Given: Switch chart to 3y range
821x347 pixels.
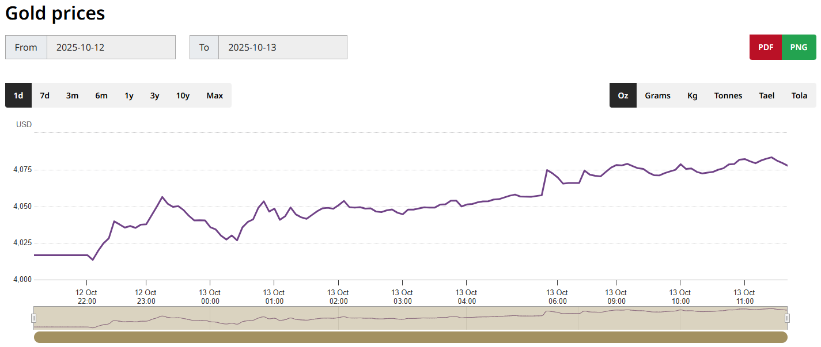Looking at the screenshot, I should tap(155, 96).
